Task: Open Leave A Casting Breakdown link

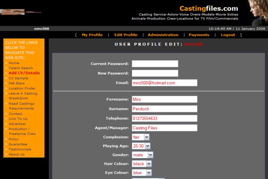Action: [x=23, y=96]
